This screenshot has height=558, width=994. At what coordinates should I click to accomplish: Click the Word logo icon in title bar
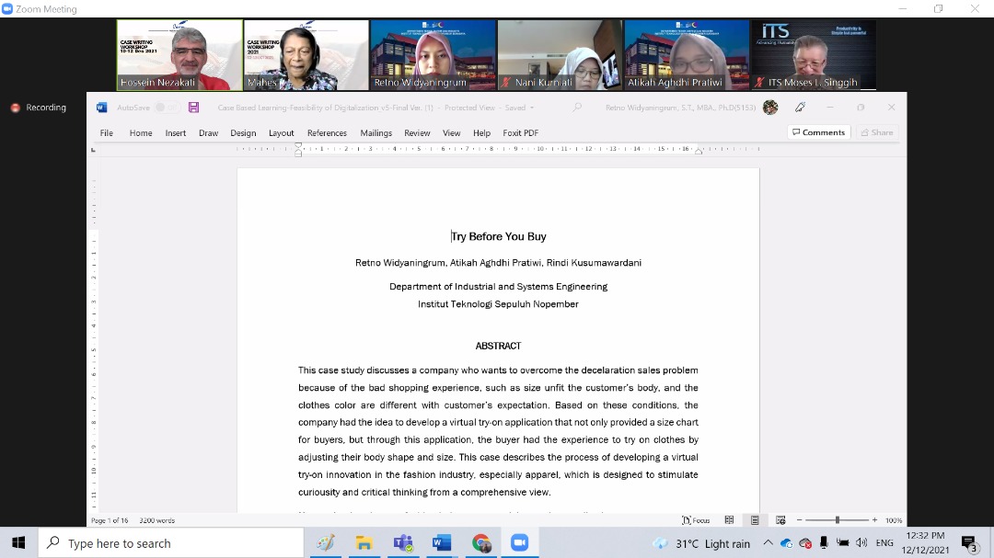101,108
